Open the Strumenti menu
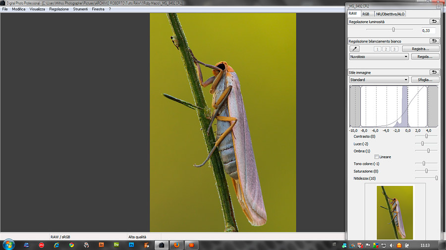The height and width of the screenshot is (250, 446). coord(80,9)
